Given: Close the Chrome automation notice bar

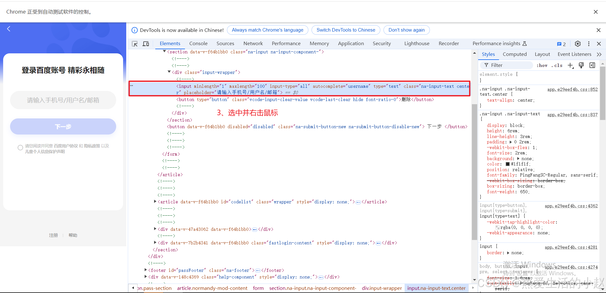Looking at the screenshot, I should tap(596, 12).
